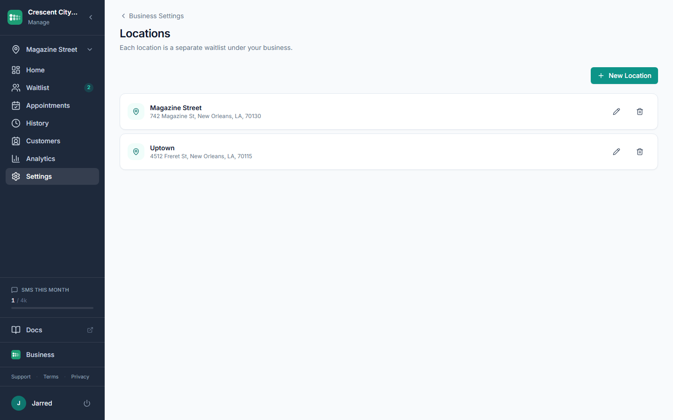Click the Uptown location name
Screen dimensions: 673x420
click(x=162, y=148)
